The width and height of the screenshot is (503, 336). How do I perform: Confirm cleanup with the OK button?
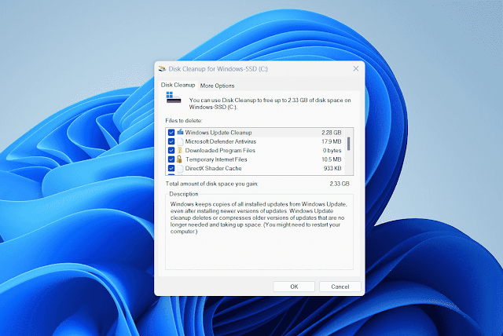coord(294,287)
